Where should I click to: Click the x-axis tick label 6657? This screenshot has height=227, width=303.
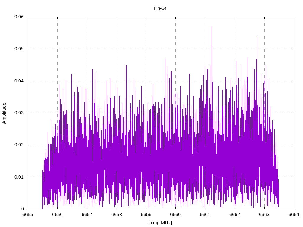[87, 215]
